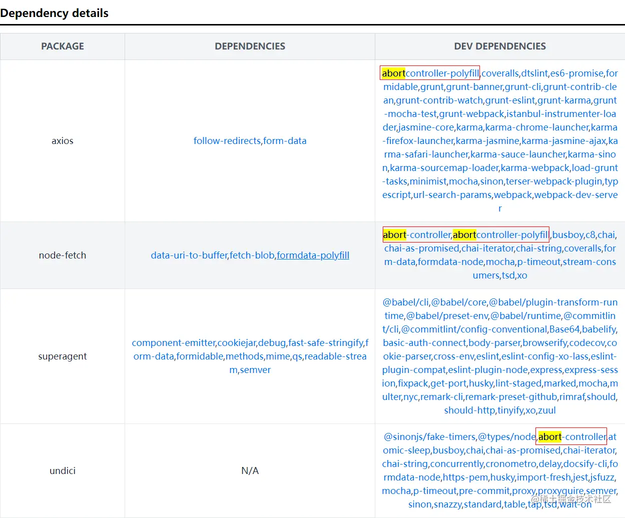Open the abortcontroller-polyfill link in axios row
The image size is (625, 518).
pos(430,73)
